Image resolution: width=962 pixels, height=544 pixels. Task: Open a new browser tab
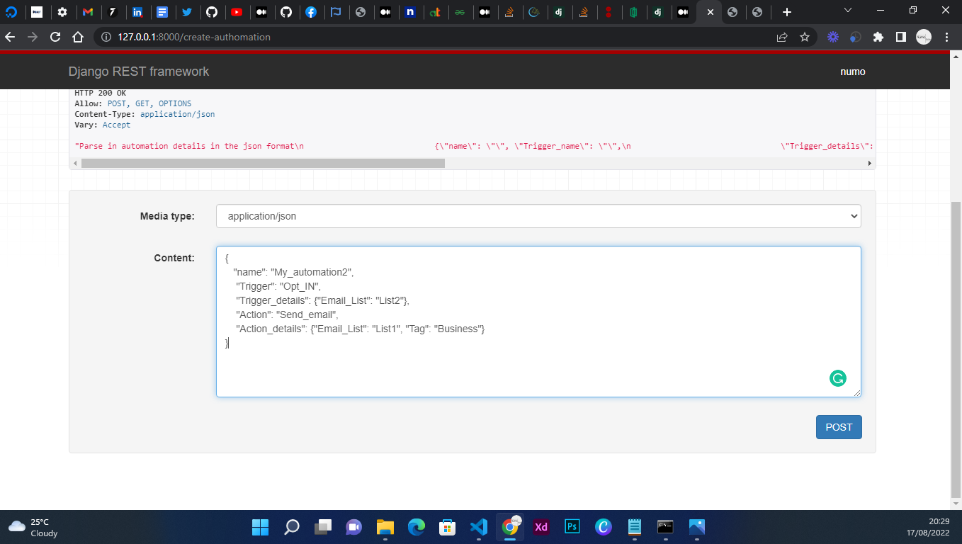[x=786, y=12]
